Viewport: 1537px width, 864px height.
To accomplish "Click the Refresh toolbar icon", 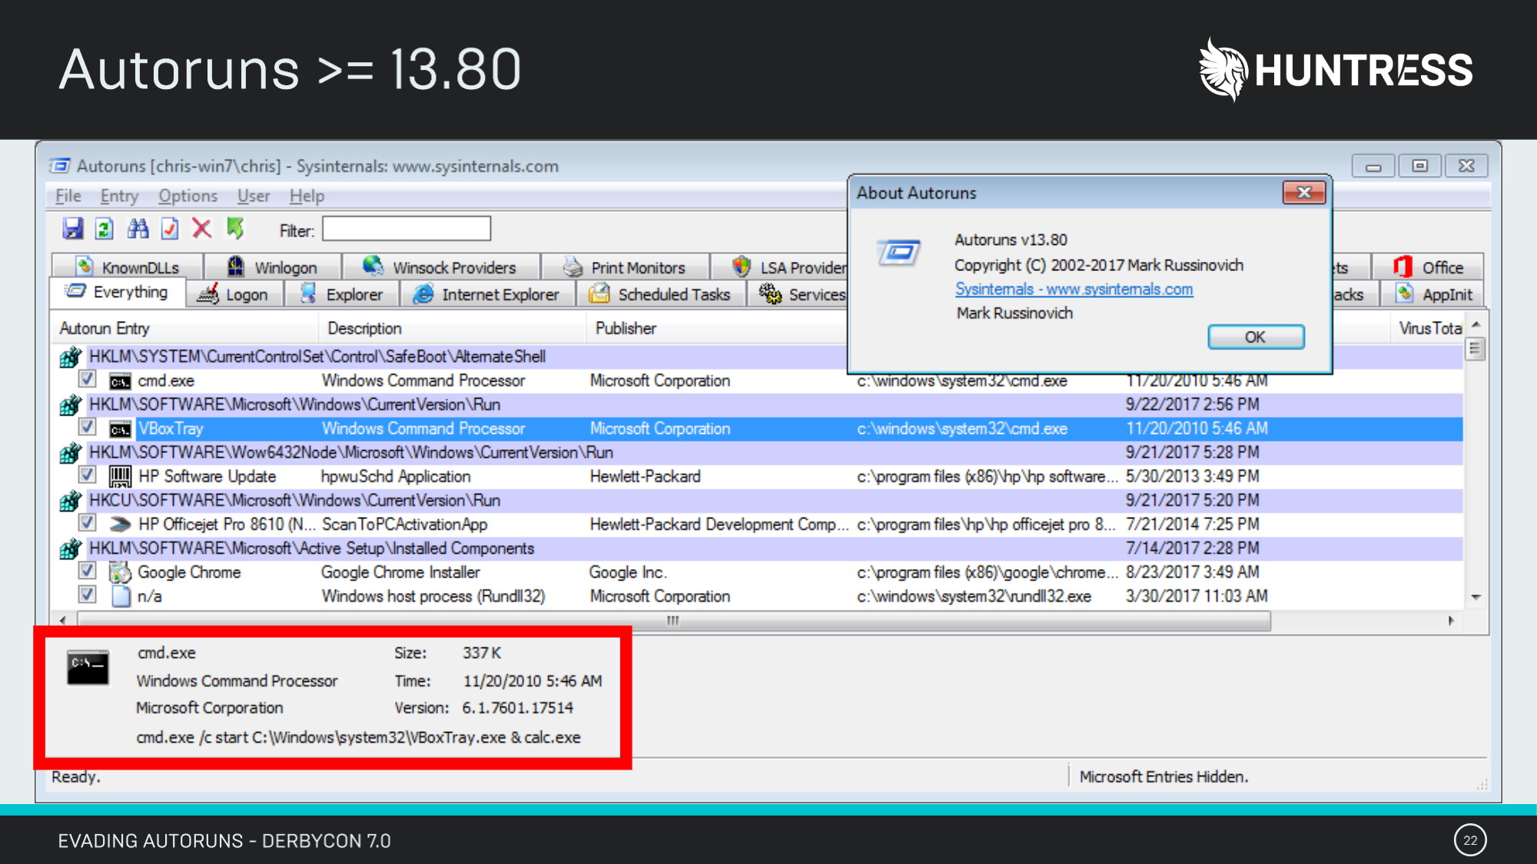I will (105, 229).
